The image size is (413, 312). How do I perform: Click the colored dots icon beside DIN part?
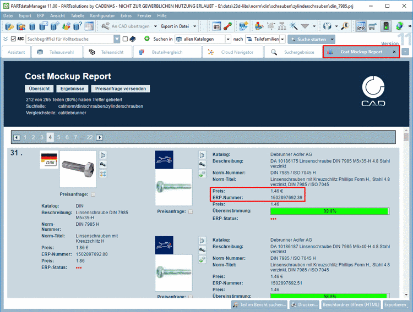tap(103, 174)
